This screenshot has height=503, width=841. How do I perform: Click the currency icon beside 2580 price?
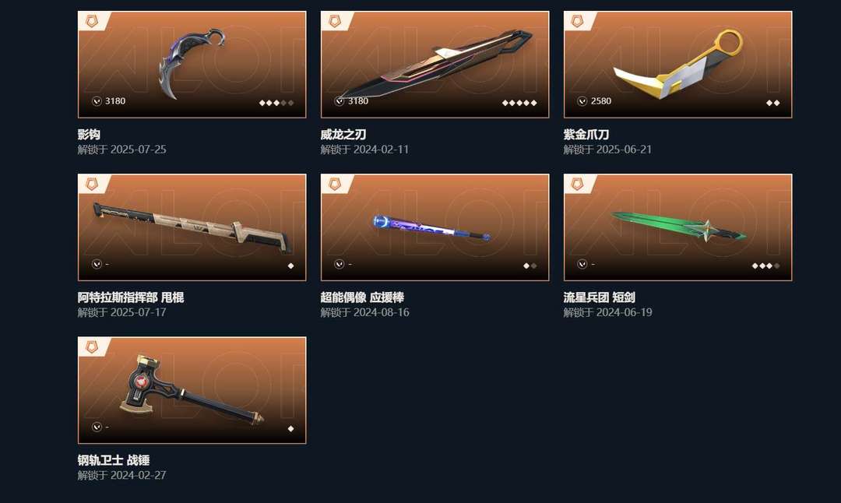582,100
